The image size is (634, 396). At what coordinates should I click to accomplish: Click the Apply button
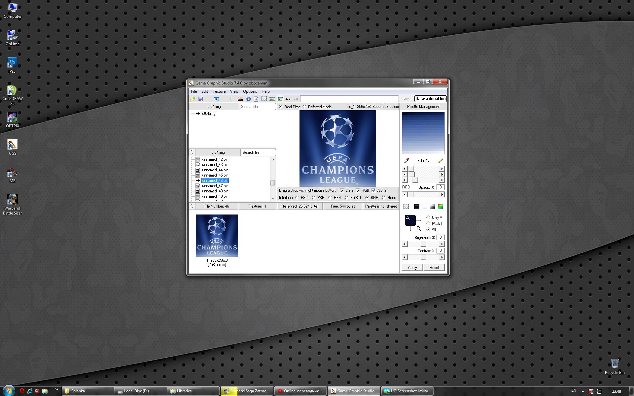pos(412,268)
